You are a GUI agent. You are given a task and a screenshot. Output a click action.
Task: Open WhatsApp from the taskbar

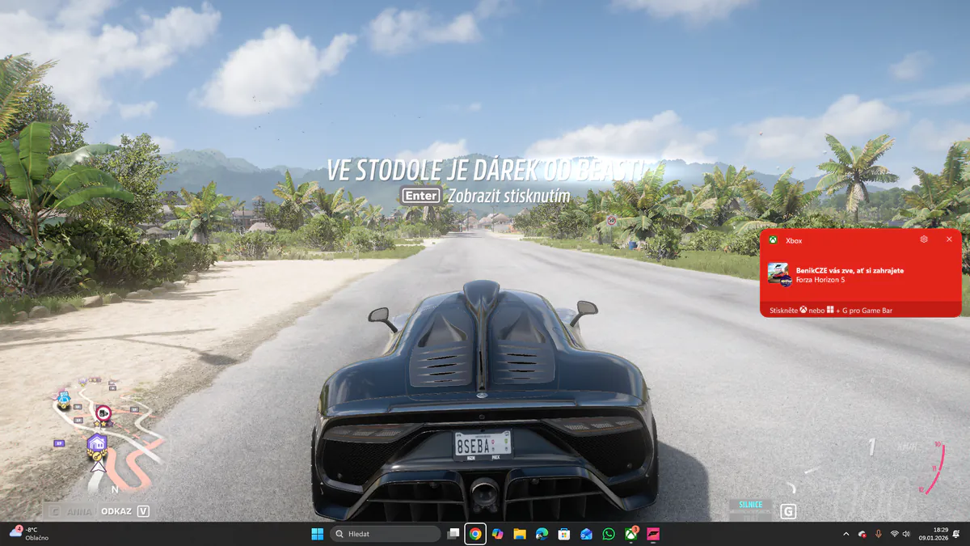pyautogui.click(x=608, y=534)
